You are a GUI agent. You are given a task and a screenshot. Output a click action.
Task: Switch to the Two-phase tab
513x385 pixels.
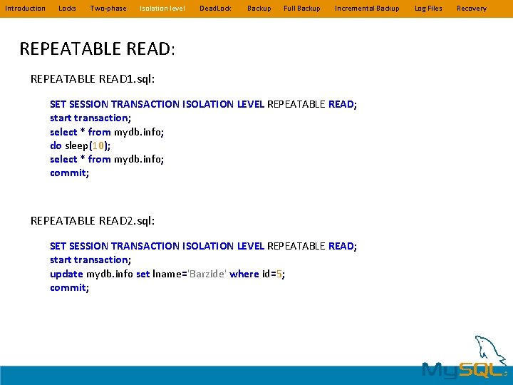[x=108, y=9]
